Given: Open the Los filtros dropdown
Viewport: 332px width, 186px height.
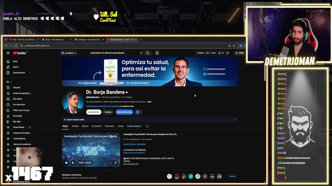Looking at the screenshot, I should coord(69,53).
